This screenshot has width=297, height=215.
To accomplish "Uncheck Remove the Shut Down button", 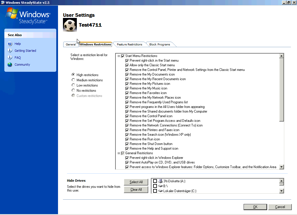I will pos(127,144).
